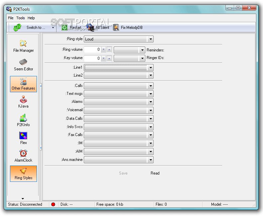Click the P2KTools title bar app icon
Image resolution: width=263 pixels, height=216 pixels.
pos(9,9)
